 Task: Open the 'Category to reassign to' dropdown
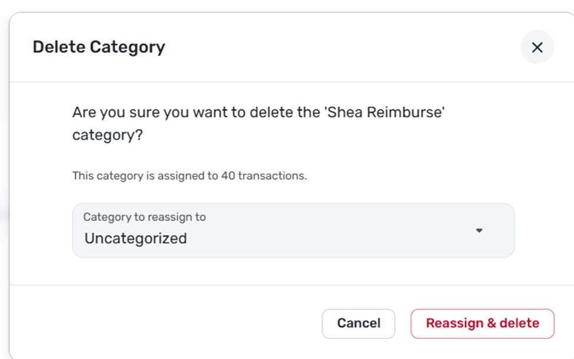coord(293,231)
